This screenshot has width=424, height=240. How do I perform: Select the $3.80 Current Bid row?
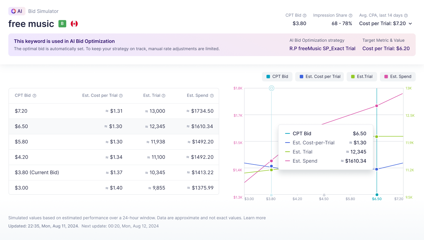114,172
